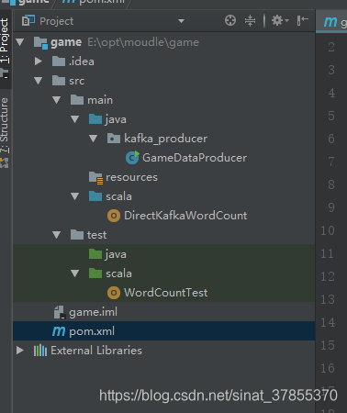The width and height of the screenshot is (347, 413).
Task: Collapse the game project root node
Action: coord(20,42)
